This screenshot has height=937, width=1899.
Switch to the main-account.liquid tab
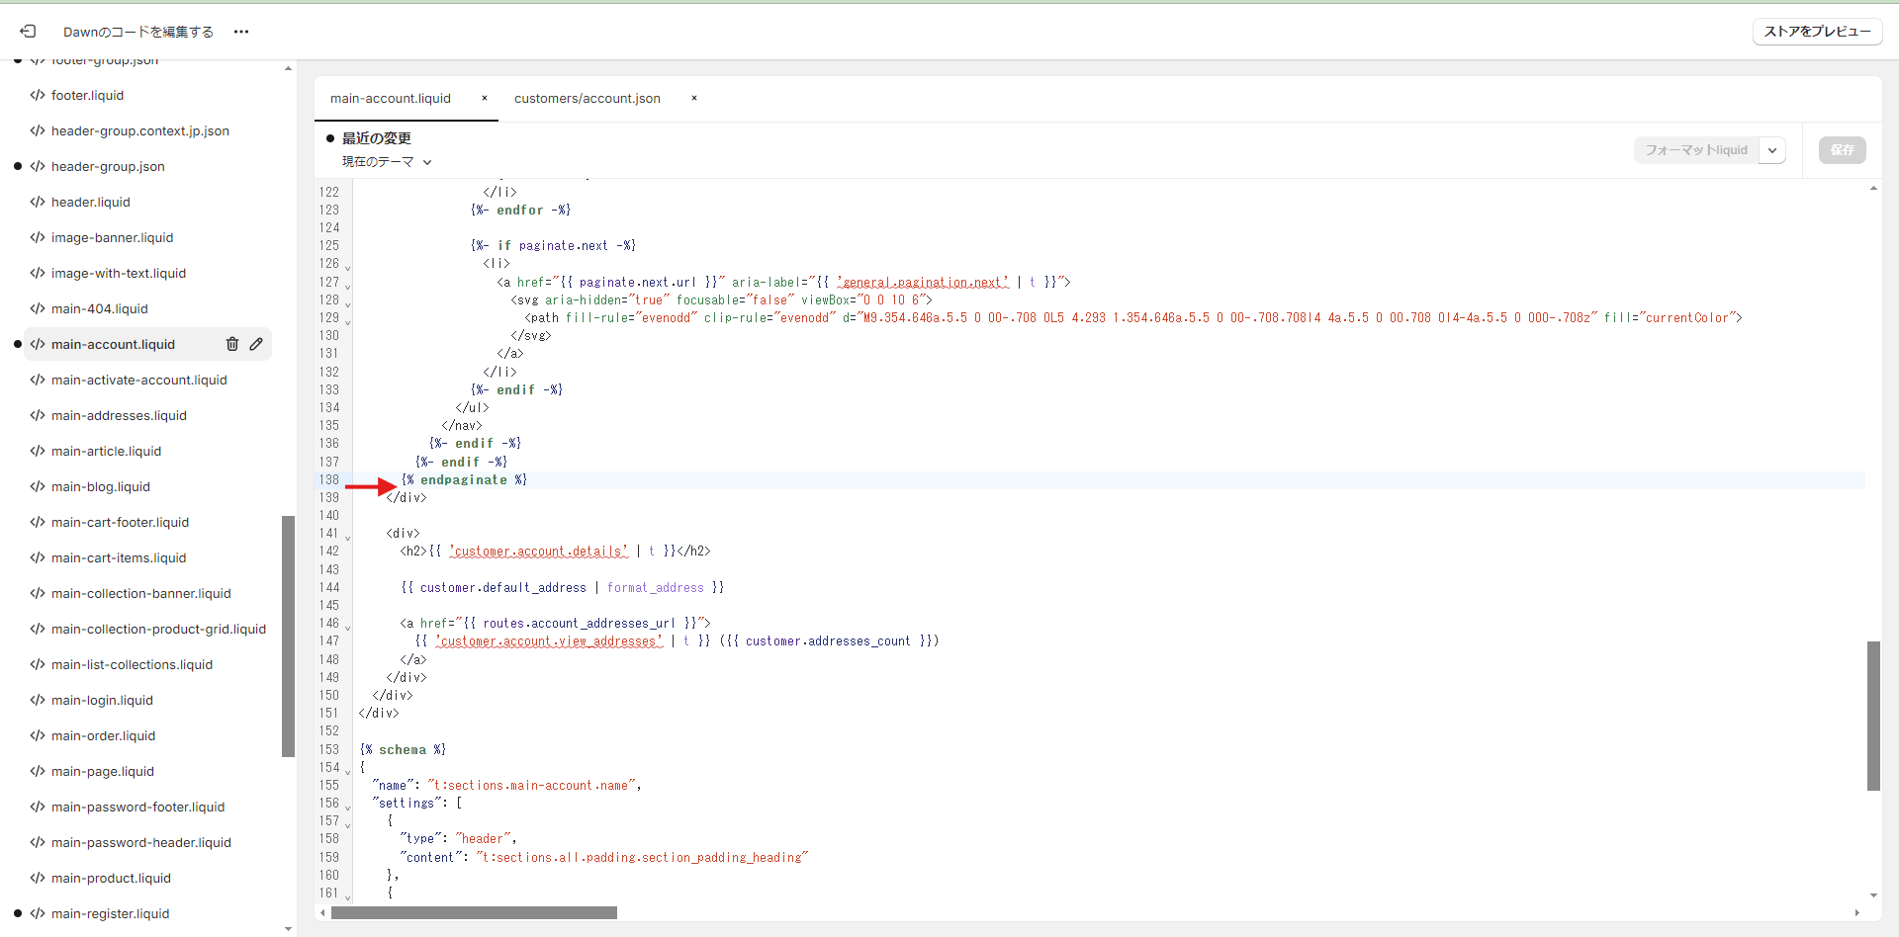pyautogui.click(x=391, y=98)
